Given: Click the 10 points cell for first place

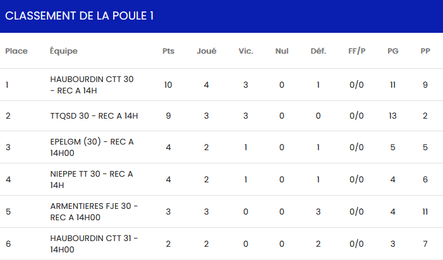Looking at the screenshot, I should tap(168, 85).
